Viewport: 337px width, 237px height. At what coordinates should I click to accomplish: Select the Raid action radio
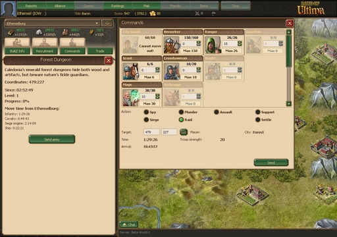[181, 120]
